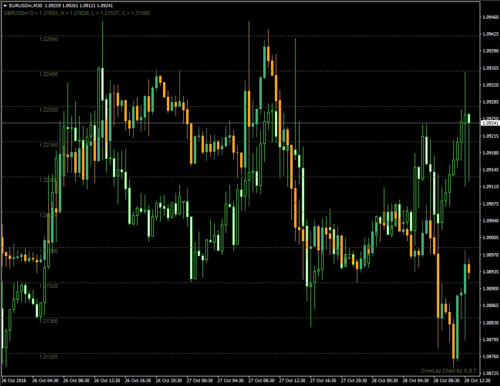Viewport: 500px width, 386px height.
Task: Click the 1.22480 overlay price label
Action: 48,74
